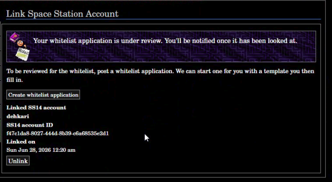Screen dimensions: 332x182
Task: Click the Create whitelist application button
Action: tap(43, 95)
